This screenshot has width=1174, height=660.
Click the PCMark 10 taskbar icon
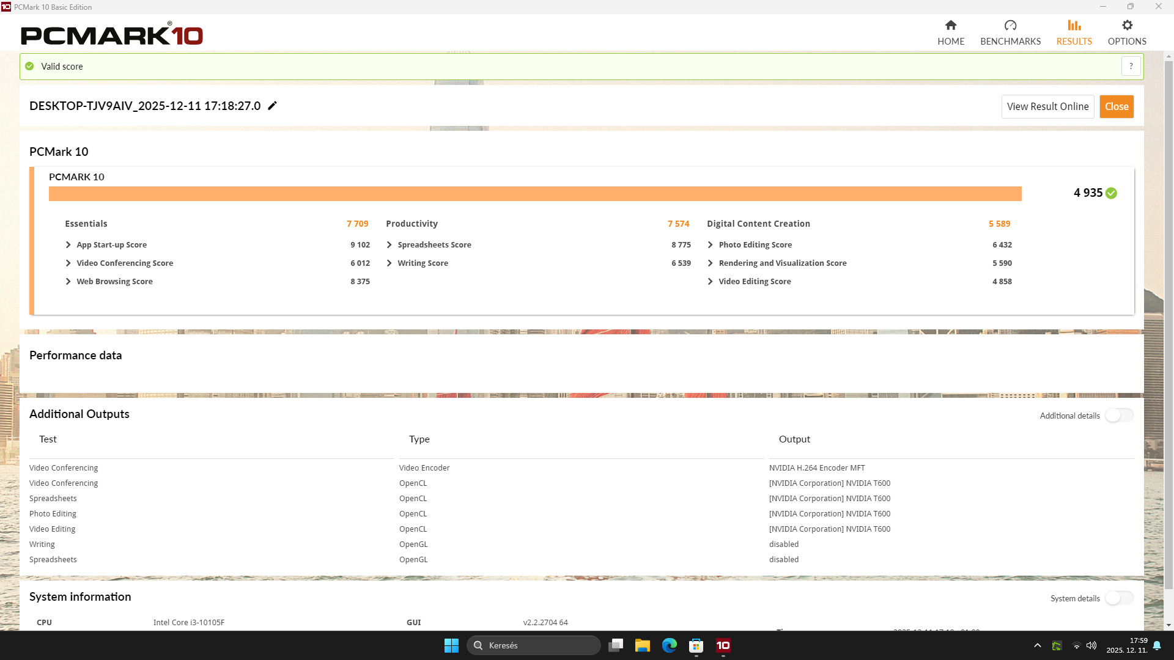click(x=723, y=645)
